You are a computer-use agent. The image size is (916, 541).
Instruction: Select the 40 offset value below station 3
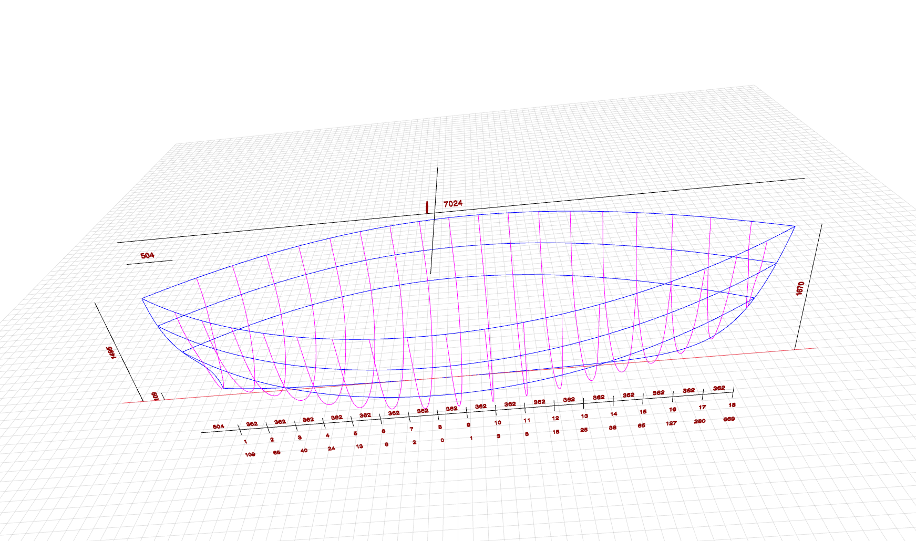[304, 451]
